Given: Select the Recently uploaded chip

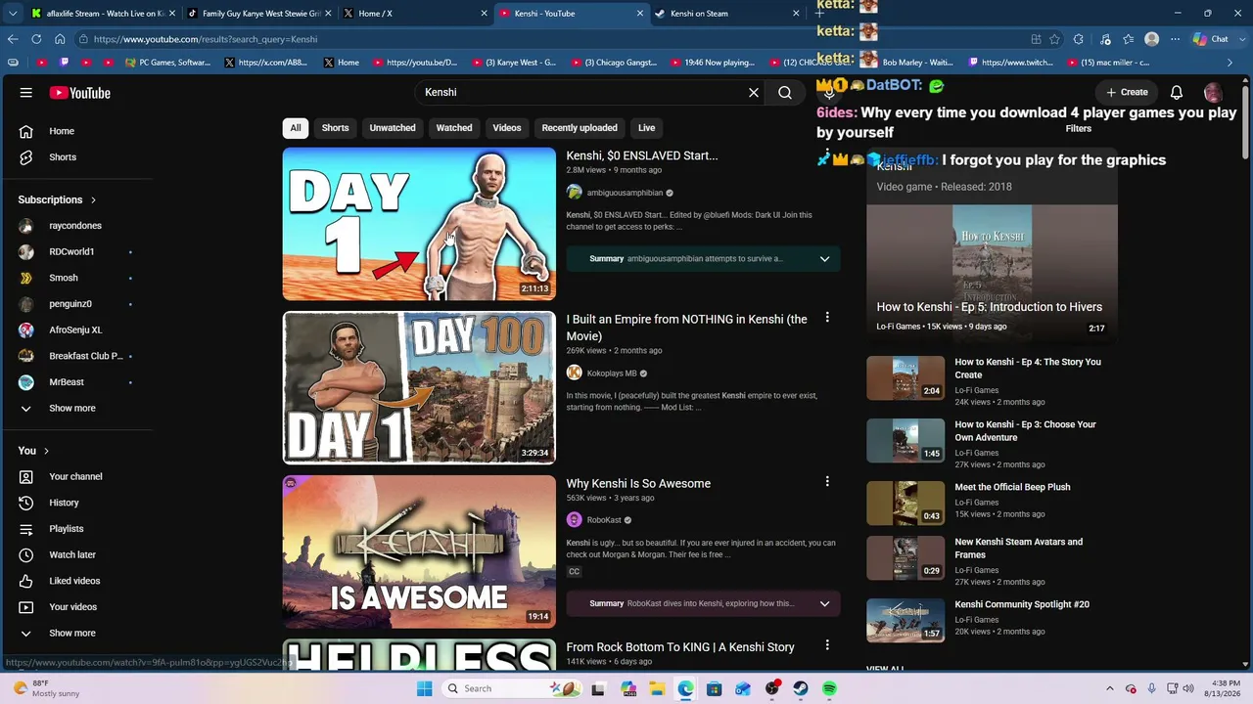Looking at the screenshot, I should point(580,128).
